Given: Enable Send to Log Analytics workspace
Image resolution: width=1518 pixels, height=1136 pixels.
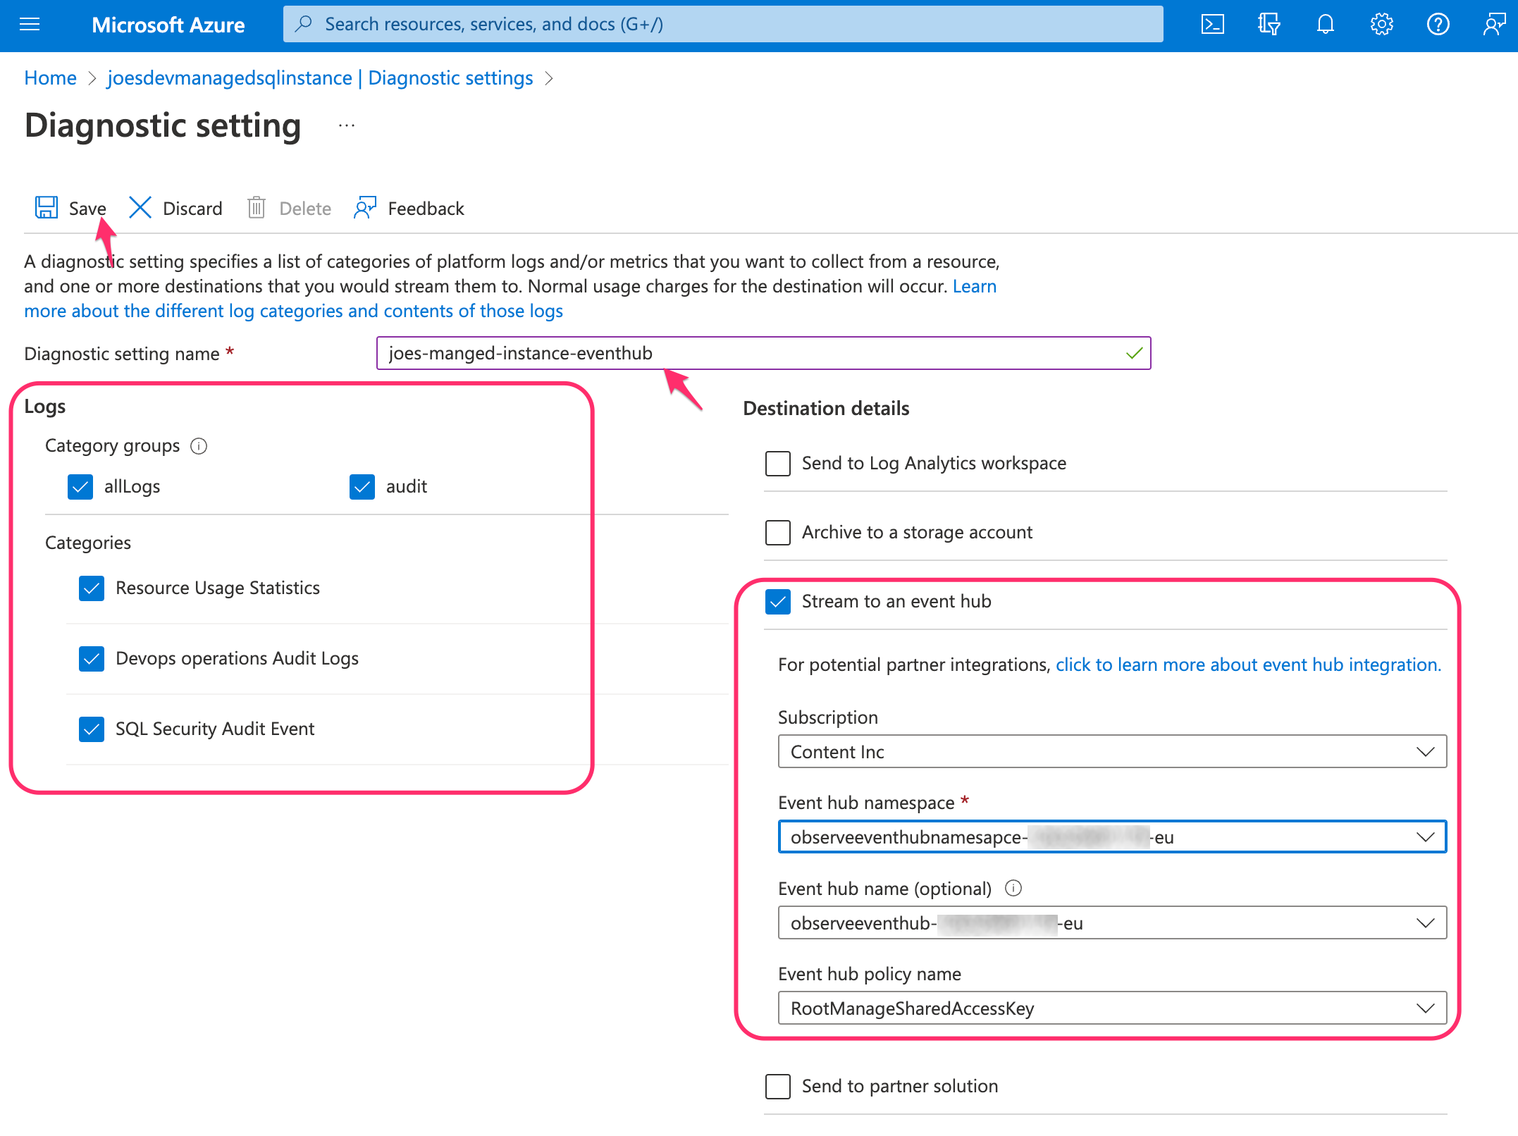Looking at the screenshot, I should (778, 464).
